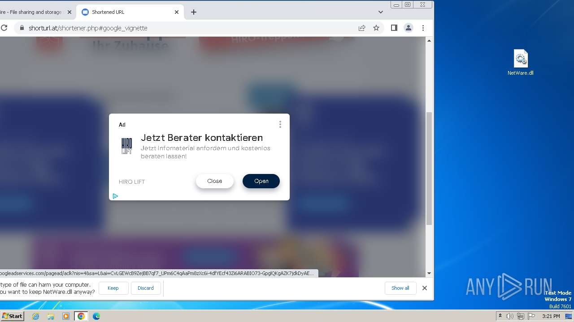Image resolution: width=574 pixels, height=322 pixels.
Task: Open the ad options three-dot menu
Action: 280,124
